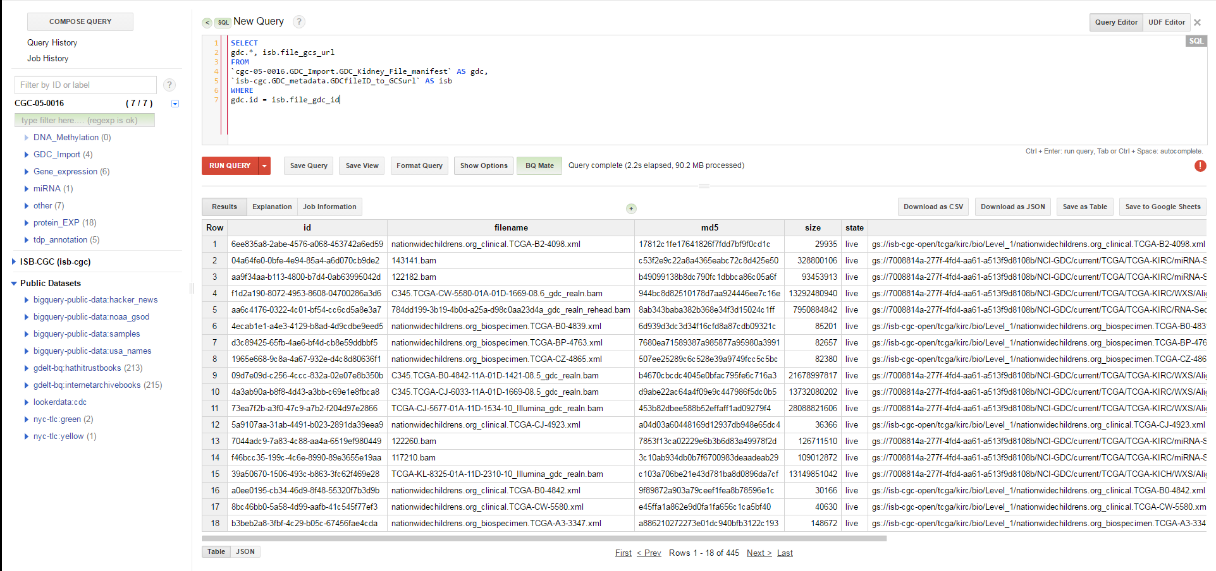The image size is (1216, 571).
Task: Jump to the Last results page
Action: [x=785, y=553]
